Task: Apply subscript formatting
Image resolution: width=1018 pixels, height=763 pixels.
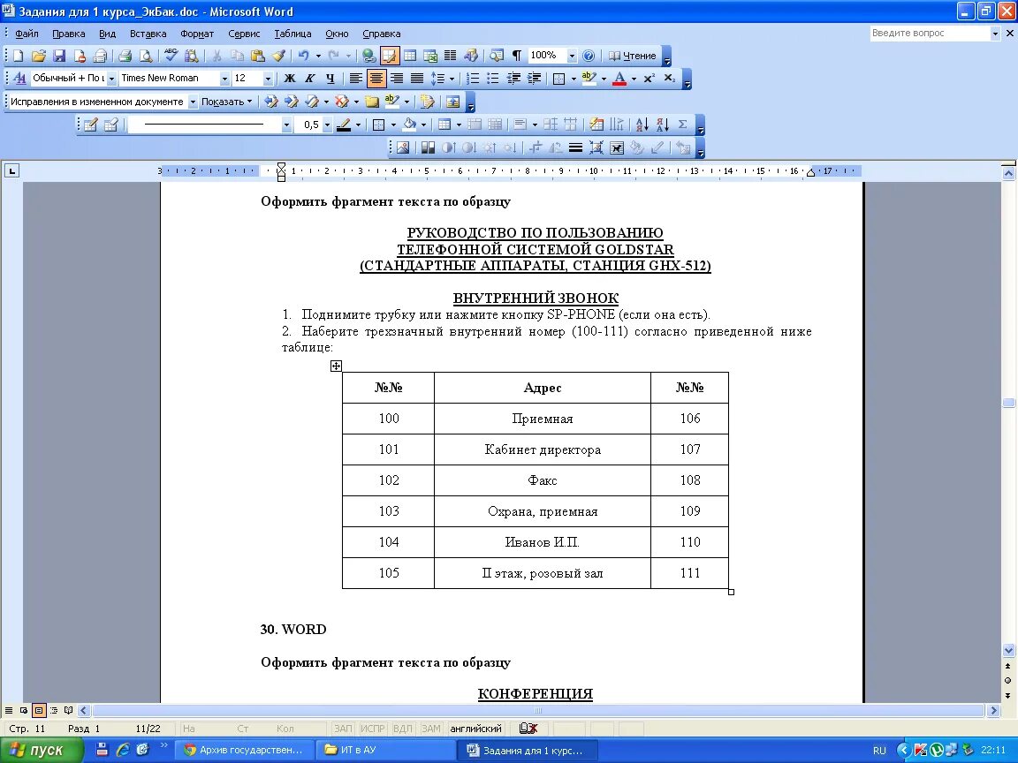Action: (670, 79)
